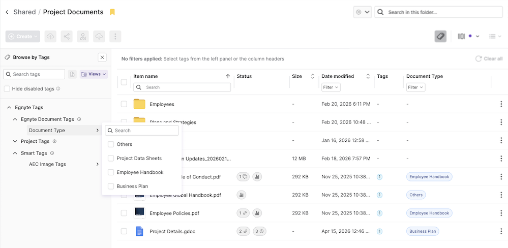Click the yellow bookmark icon beside Project Documents
The width and height of the screenshot is (508, 248).
coord(112,12)
